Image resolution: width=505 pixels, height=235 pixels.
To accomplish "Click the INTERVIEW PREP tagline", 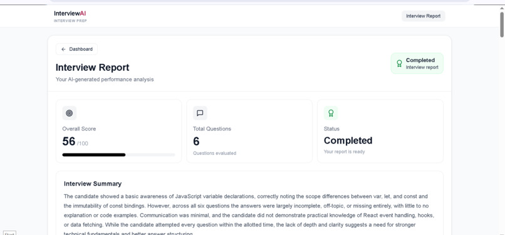I will [70, 21].
